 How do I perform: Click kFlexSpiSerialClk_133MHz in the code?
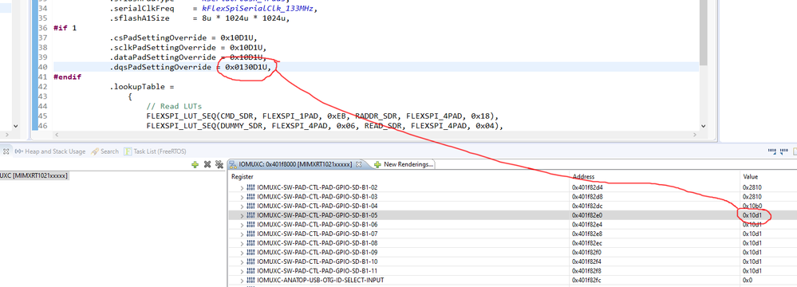(258, 9)
